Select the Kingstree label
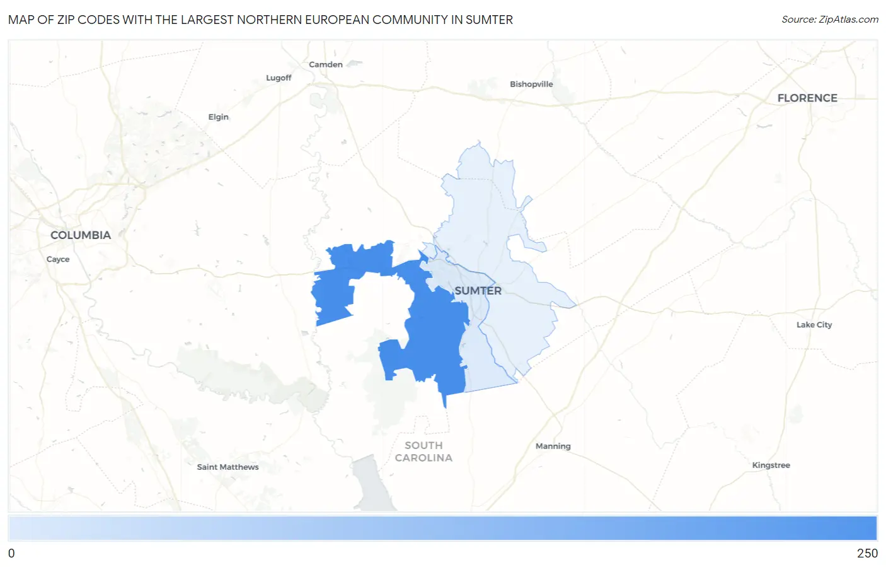This screenshot has height=567, width=886. pos(771,465)
